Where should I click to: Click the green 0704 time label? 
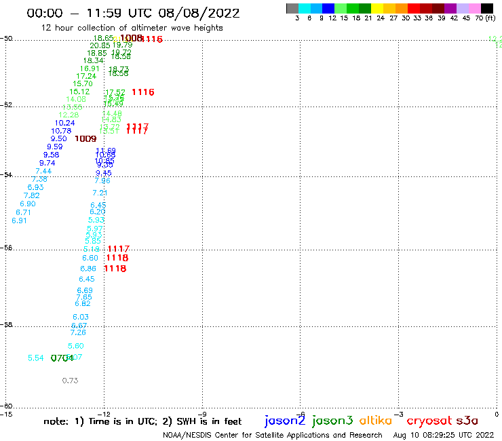point(62,358)
